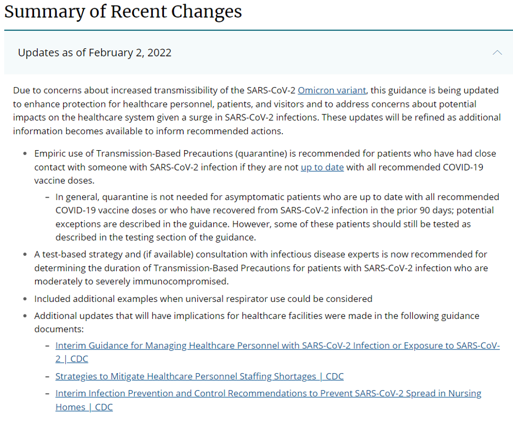Image resolution: width=513 pixels, height=423 pixels.
Task: Follow the "up to date" vaccine link
Action: [x=322, y=167]
